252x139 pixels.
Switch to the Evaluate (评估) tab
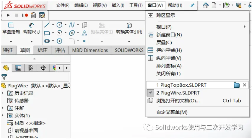click(60, 50)
